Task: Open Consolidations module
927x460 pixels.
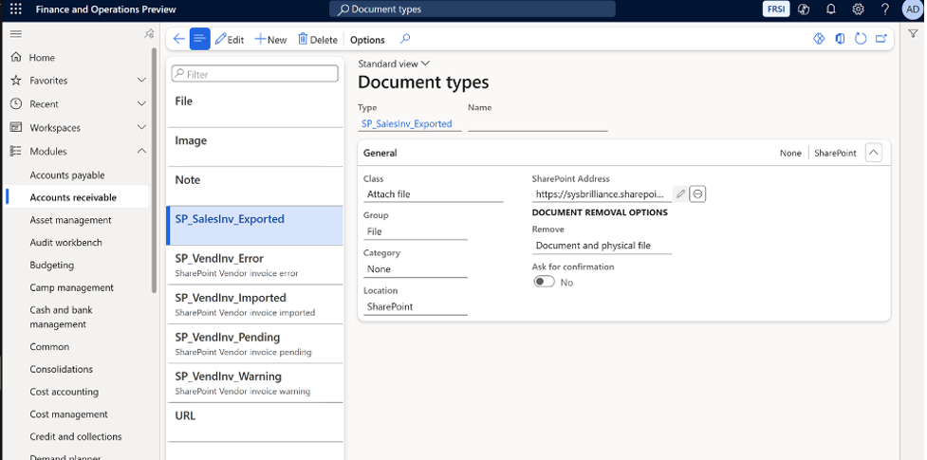Action: coord(62,369)
